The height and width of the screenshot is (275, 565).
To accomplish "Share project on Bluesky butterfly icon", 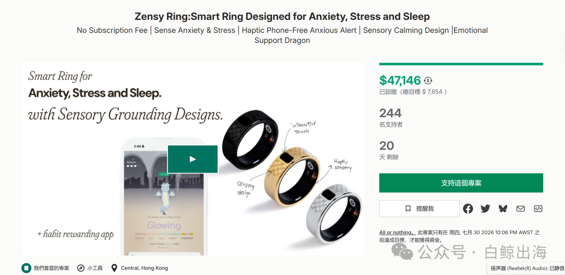I will point(503,209).
